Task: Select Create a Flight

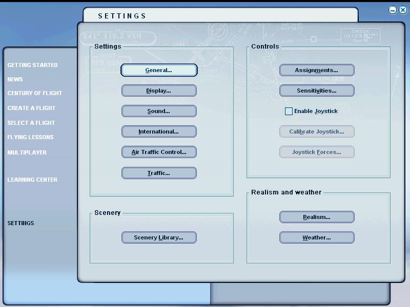Action: coord(31,108)
